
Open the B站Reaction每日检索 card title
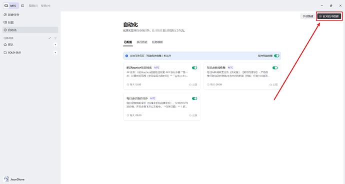click(x=139, y=68)
